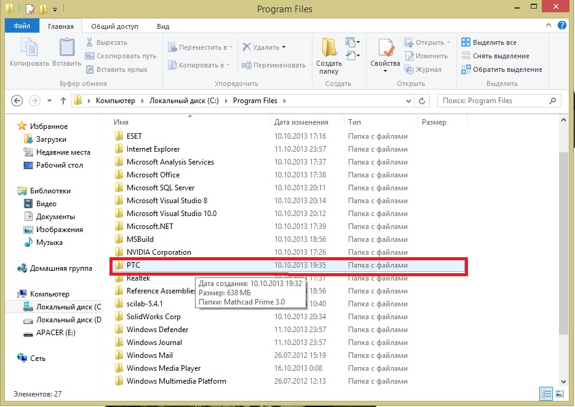The width and height of the screenshot is (575, 407).
Task: Open the Desktop (Рабочий стол) favorite
Action: coord(53,165)
